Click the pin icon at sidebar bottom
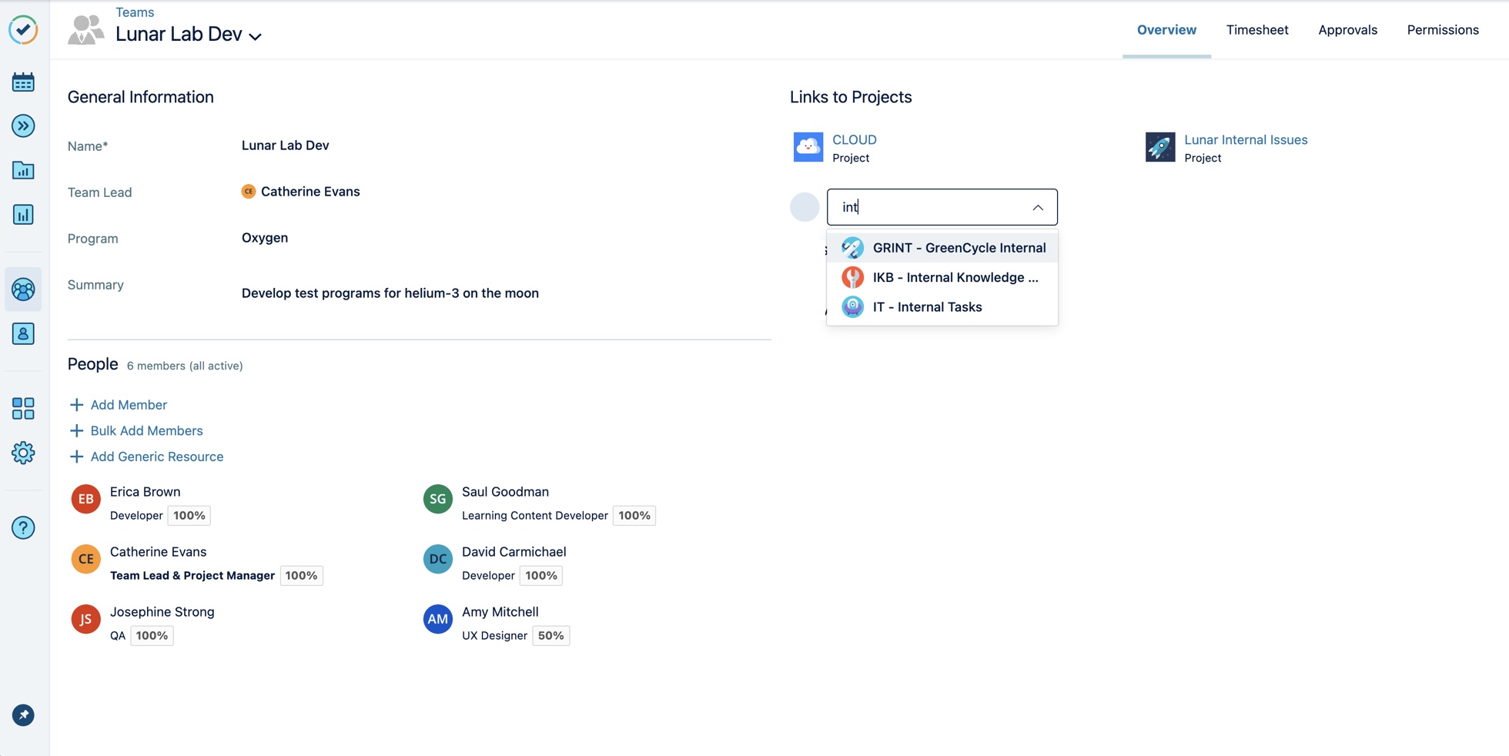The image size is (1509, 756). [x=23, y=715]
